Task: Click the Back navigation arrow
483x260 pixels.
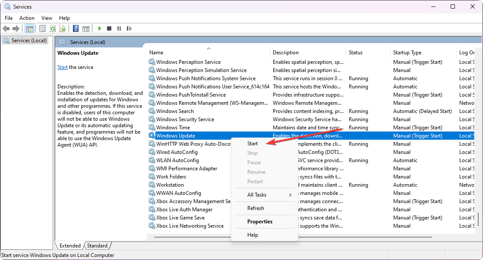Action: [x=6, y=28]
